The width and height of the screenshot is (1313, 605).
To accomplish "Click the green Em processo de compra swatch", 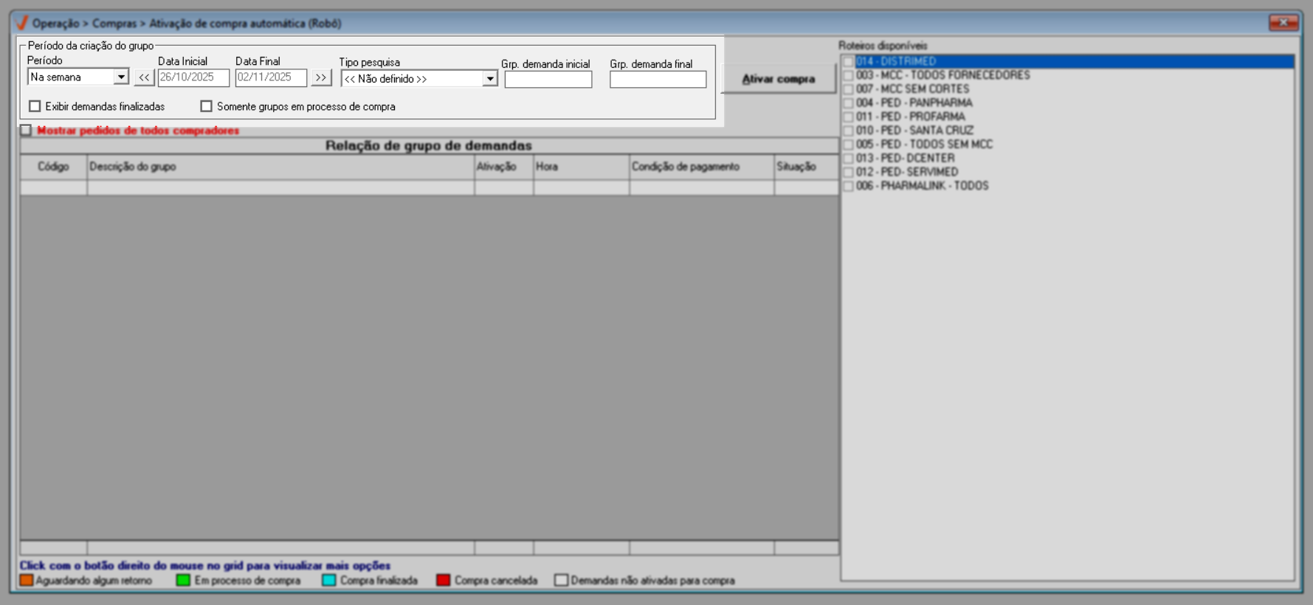I will coord(184,581).
